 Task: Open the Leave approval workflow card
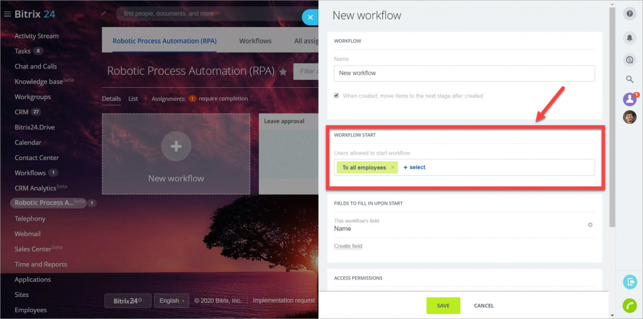[289, 154]
